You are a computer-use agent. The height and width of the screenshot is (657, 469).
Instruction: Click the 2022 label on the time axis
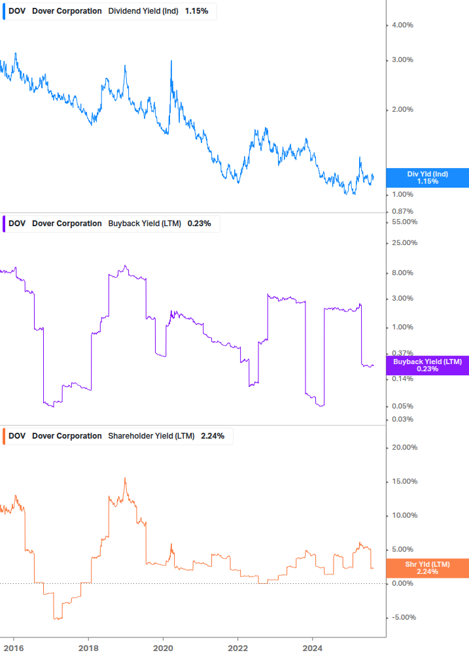click(x=237, y=649)
